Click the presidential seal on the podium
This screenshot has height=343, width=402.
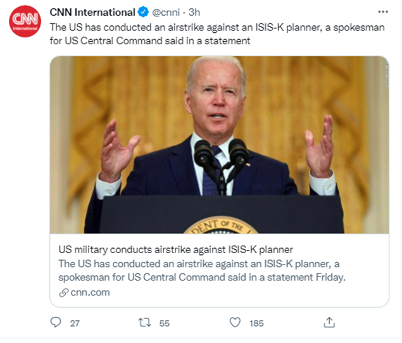click(x=221, y=225)
